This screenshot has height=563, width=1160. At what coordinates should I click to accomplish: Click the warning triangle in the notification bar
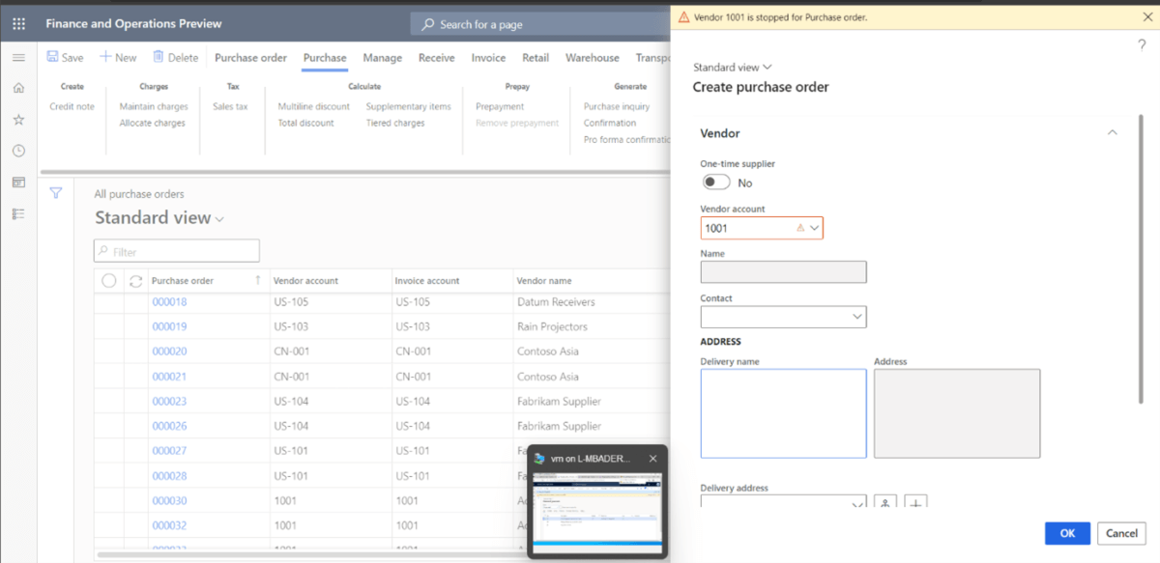684,16
